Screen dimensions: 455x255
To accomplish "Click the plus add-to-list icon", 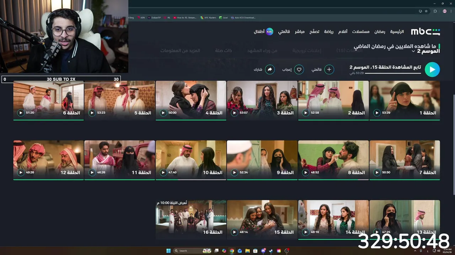I will (x=329, y=70).
